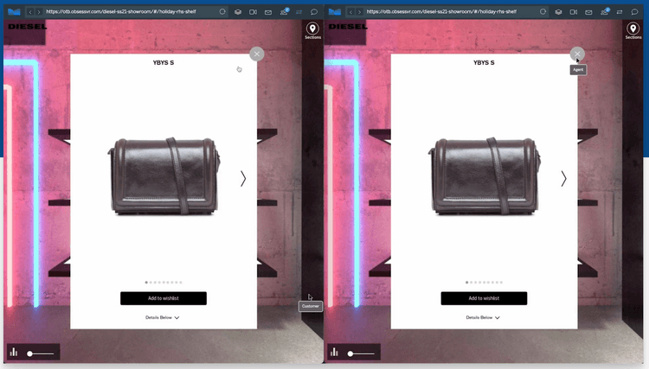649x369 pixels.
Task: Close the YBYS S popup in left window
Action: tap(256, 54)
